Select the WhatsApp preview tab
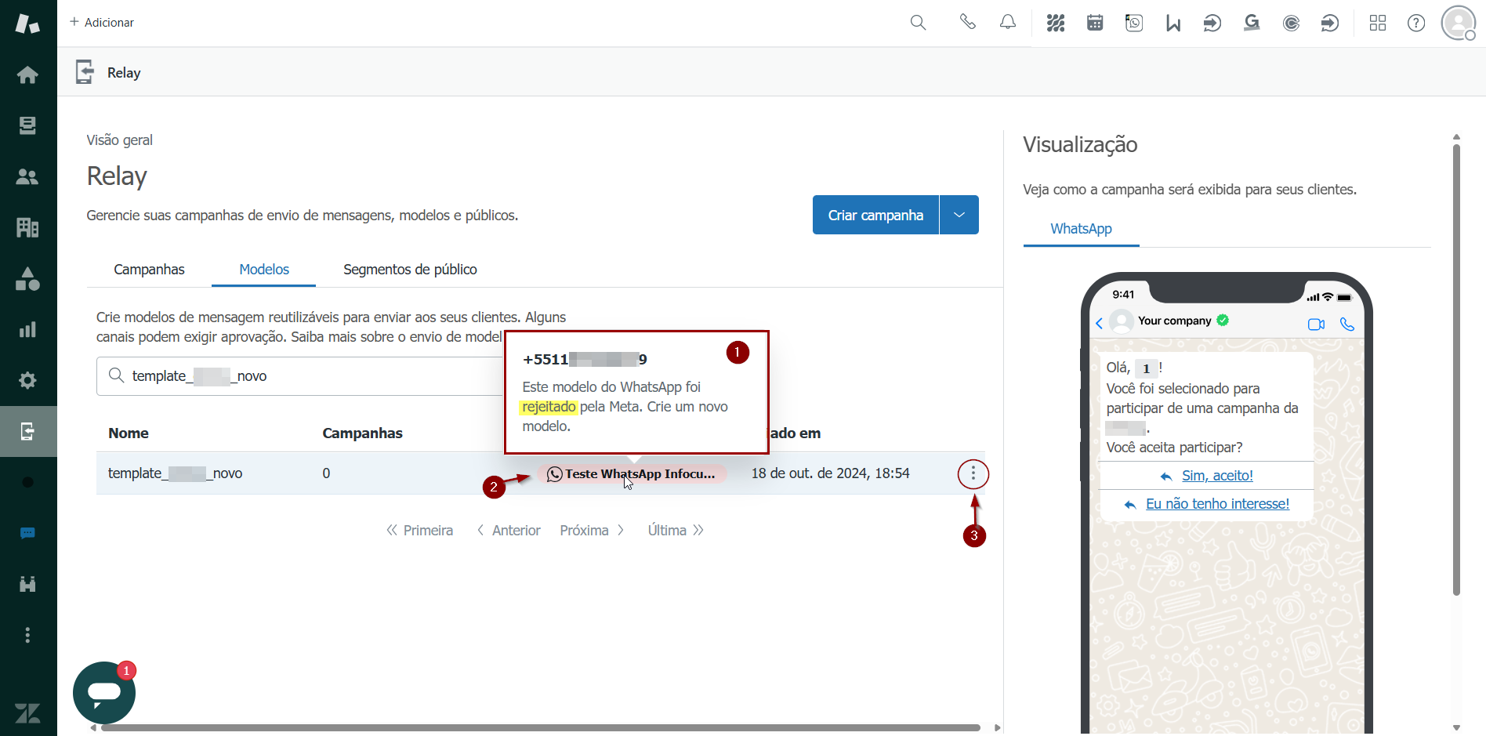Screen dimensions: 1486x736 pyautogui.click(x=1081, y=229)
